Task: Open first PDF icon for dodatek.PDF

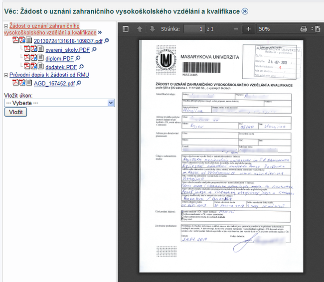Action: [27, 66]
